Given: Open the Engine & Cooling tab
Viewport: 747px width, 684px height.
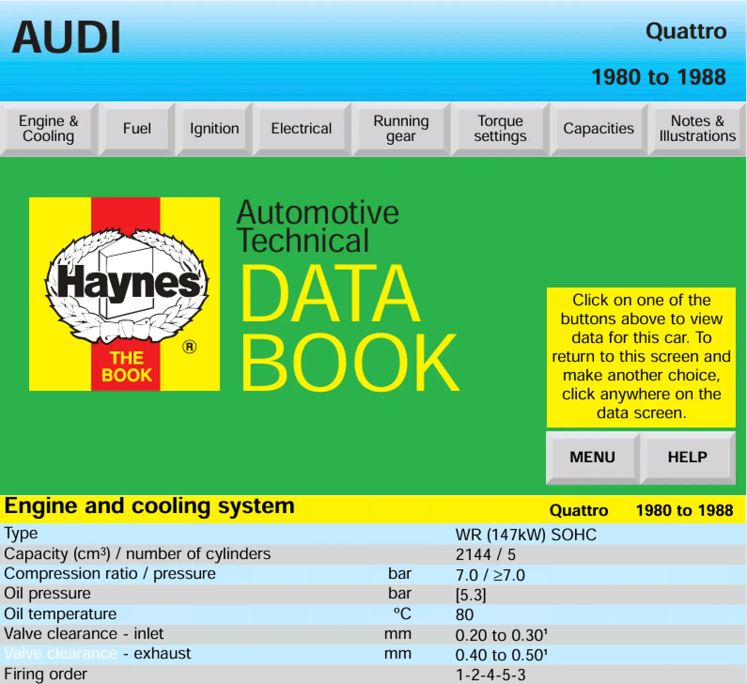Looking at the screenshot, I should pos(48,129).
